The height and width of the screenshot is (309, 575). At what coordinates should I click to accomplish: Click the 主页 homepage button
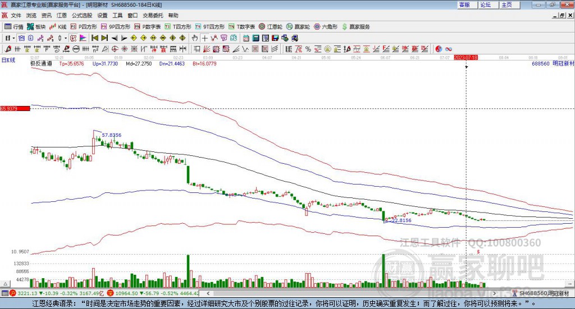pos(506,4)
